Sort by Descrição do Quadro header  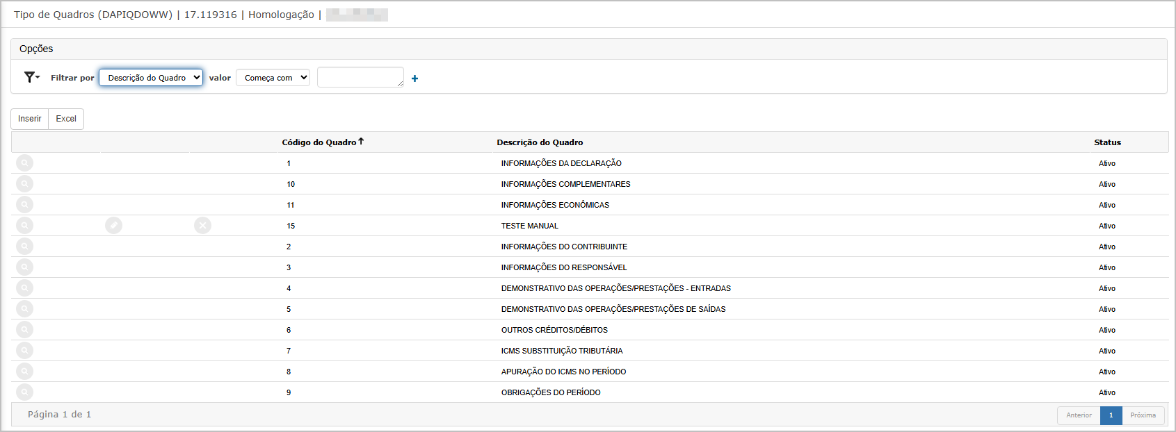(x=540, y=142)
